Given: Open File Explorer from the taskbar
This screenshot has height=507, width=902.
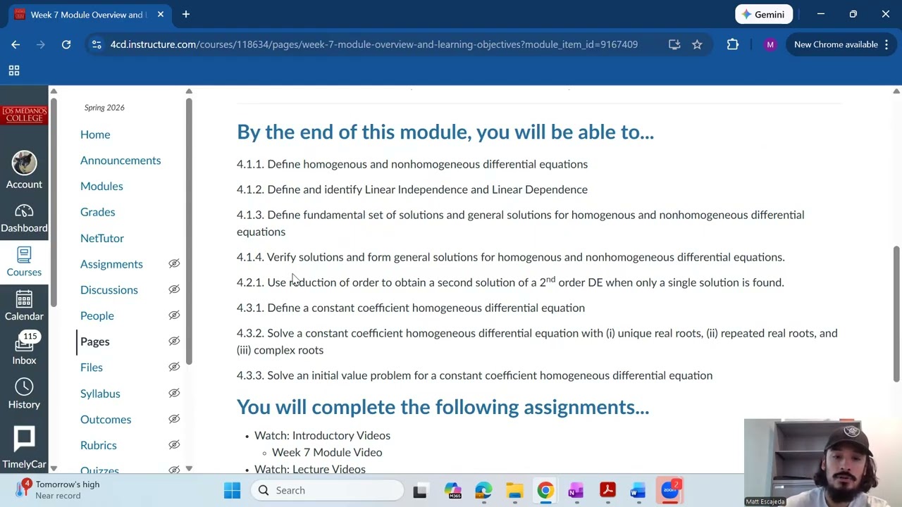Looking at the screenshot, I should (514, 490).
